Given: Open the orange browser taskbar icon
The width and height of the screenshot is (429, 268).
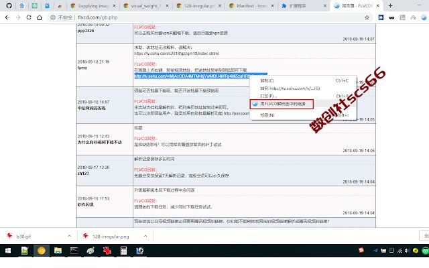Looking at the screenshot, I should (42, 251).
